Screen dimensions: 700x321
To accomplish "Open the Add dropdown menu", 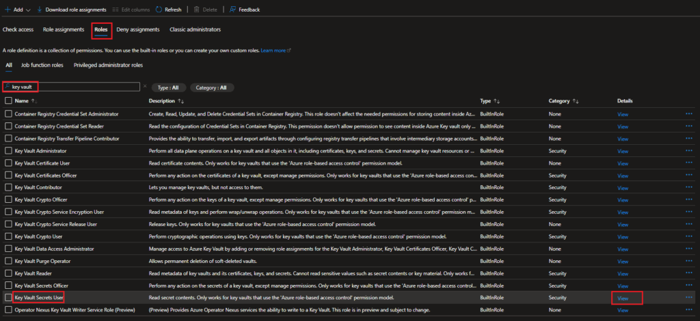I will tap(17, 10).
